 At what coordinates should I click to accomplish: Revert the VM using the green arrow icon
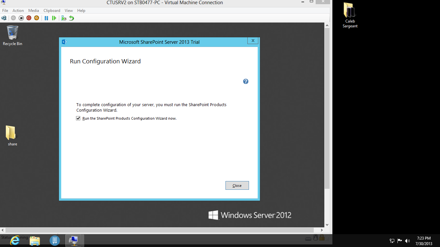[x=72, y=18]
